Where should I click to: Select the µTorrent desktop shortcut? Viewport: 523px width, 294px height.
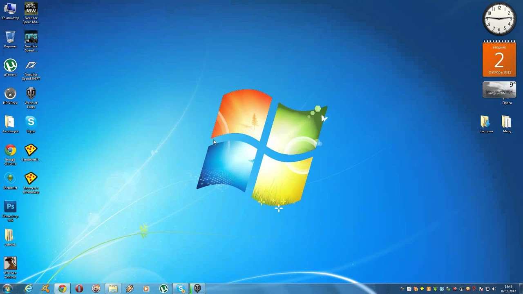coord(10,68)
